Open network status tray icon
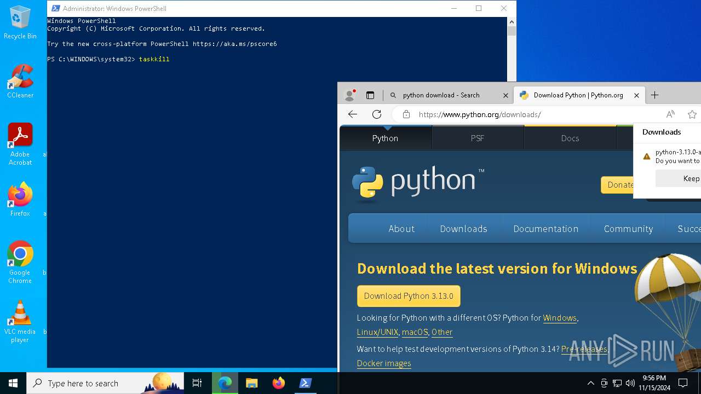The width and height of the screenshot is (701, 394). [617, 383]
